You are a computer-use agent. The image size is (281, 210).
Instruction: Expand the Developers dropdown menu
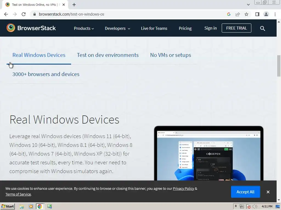(x=117, y=28)
